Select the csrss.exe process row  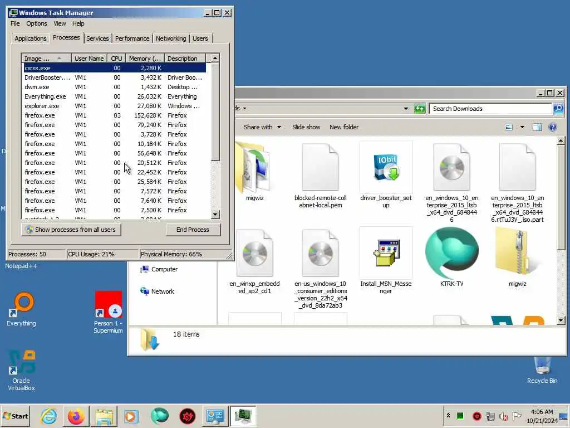coord(115,68)
